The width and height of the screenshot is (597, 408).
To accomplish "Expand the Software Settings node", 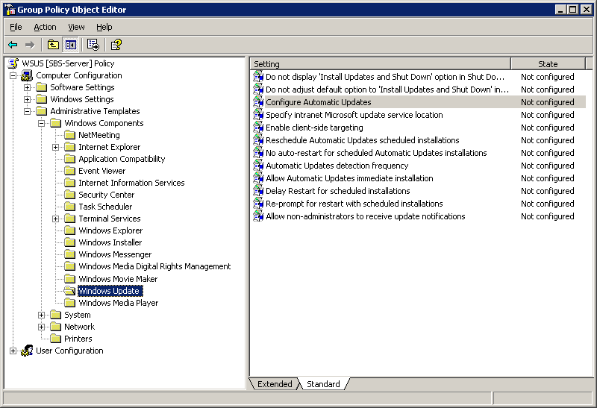I will click(x=27, y=87).
